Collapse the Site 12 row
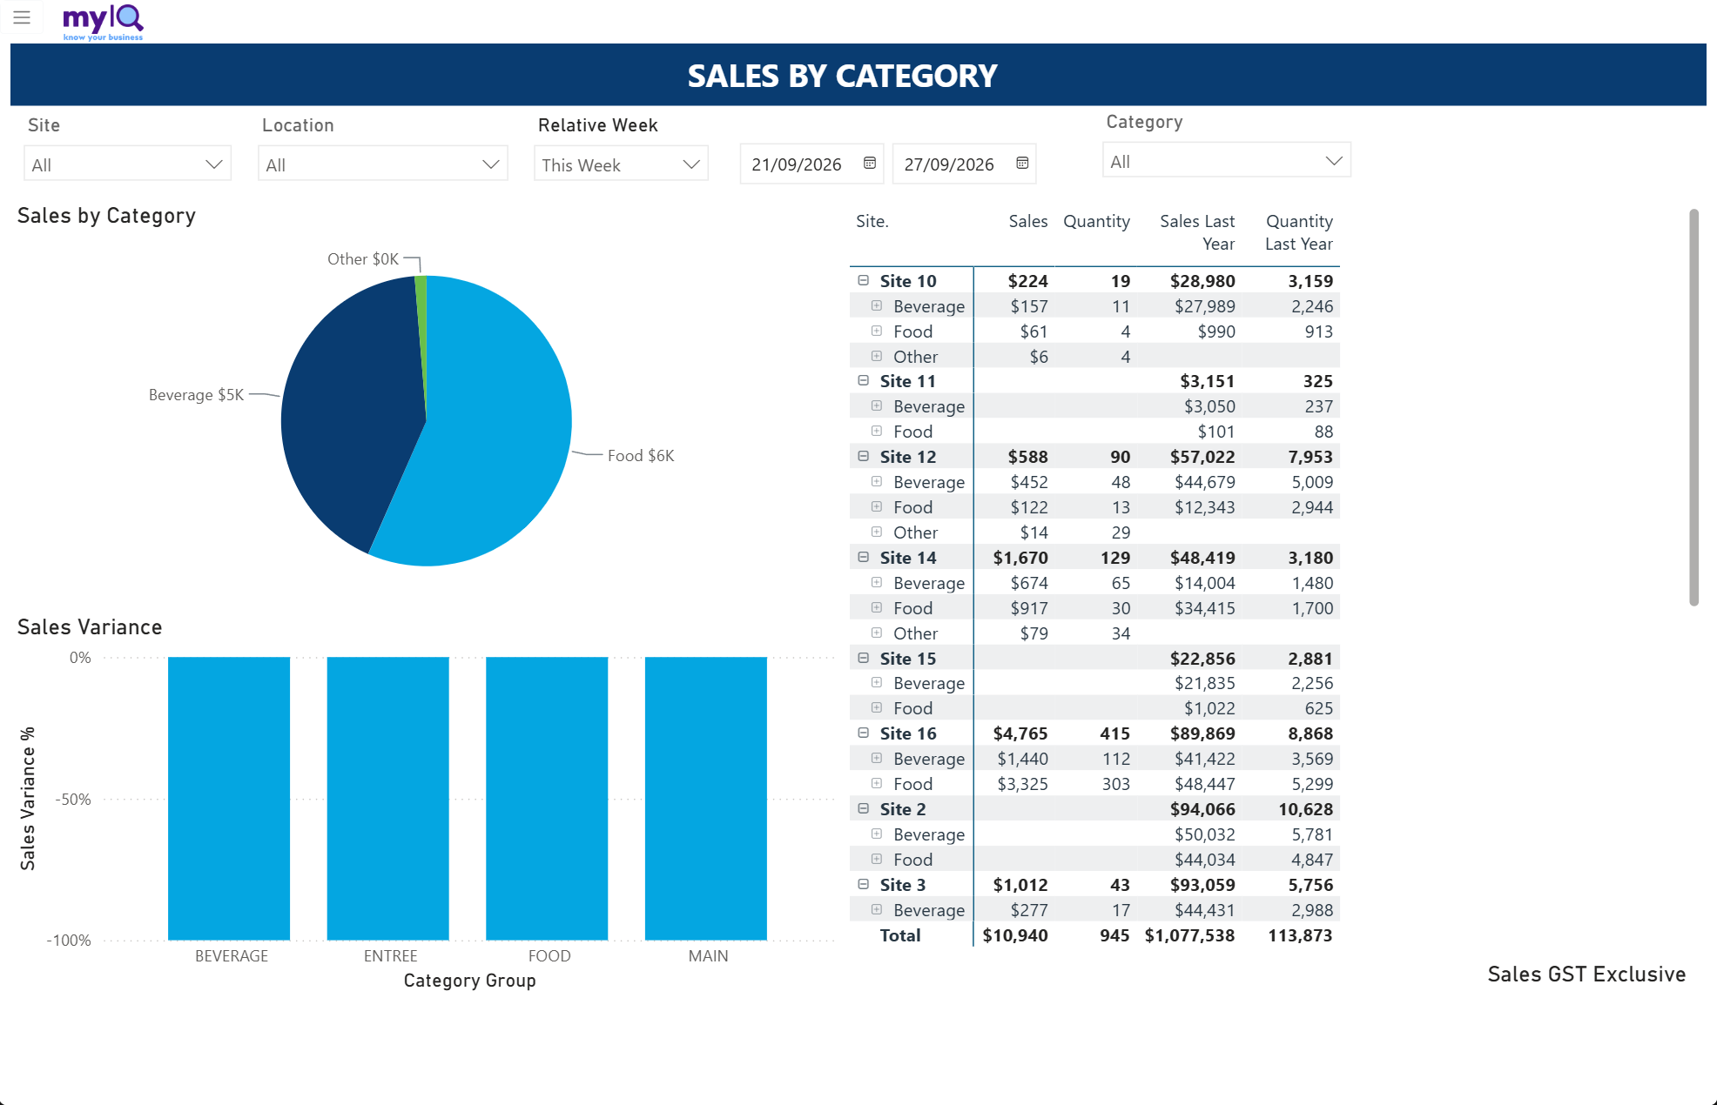 click(x=864, y=456)
